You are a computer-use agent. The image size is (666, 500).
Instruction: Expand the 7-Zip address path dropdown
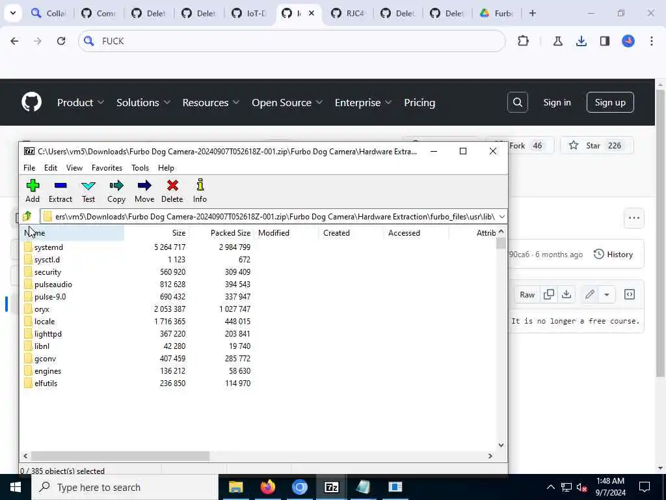(x=501, y=216)
